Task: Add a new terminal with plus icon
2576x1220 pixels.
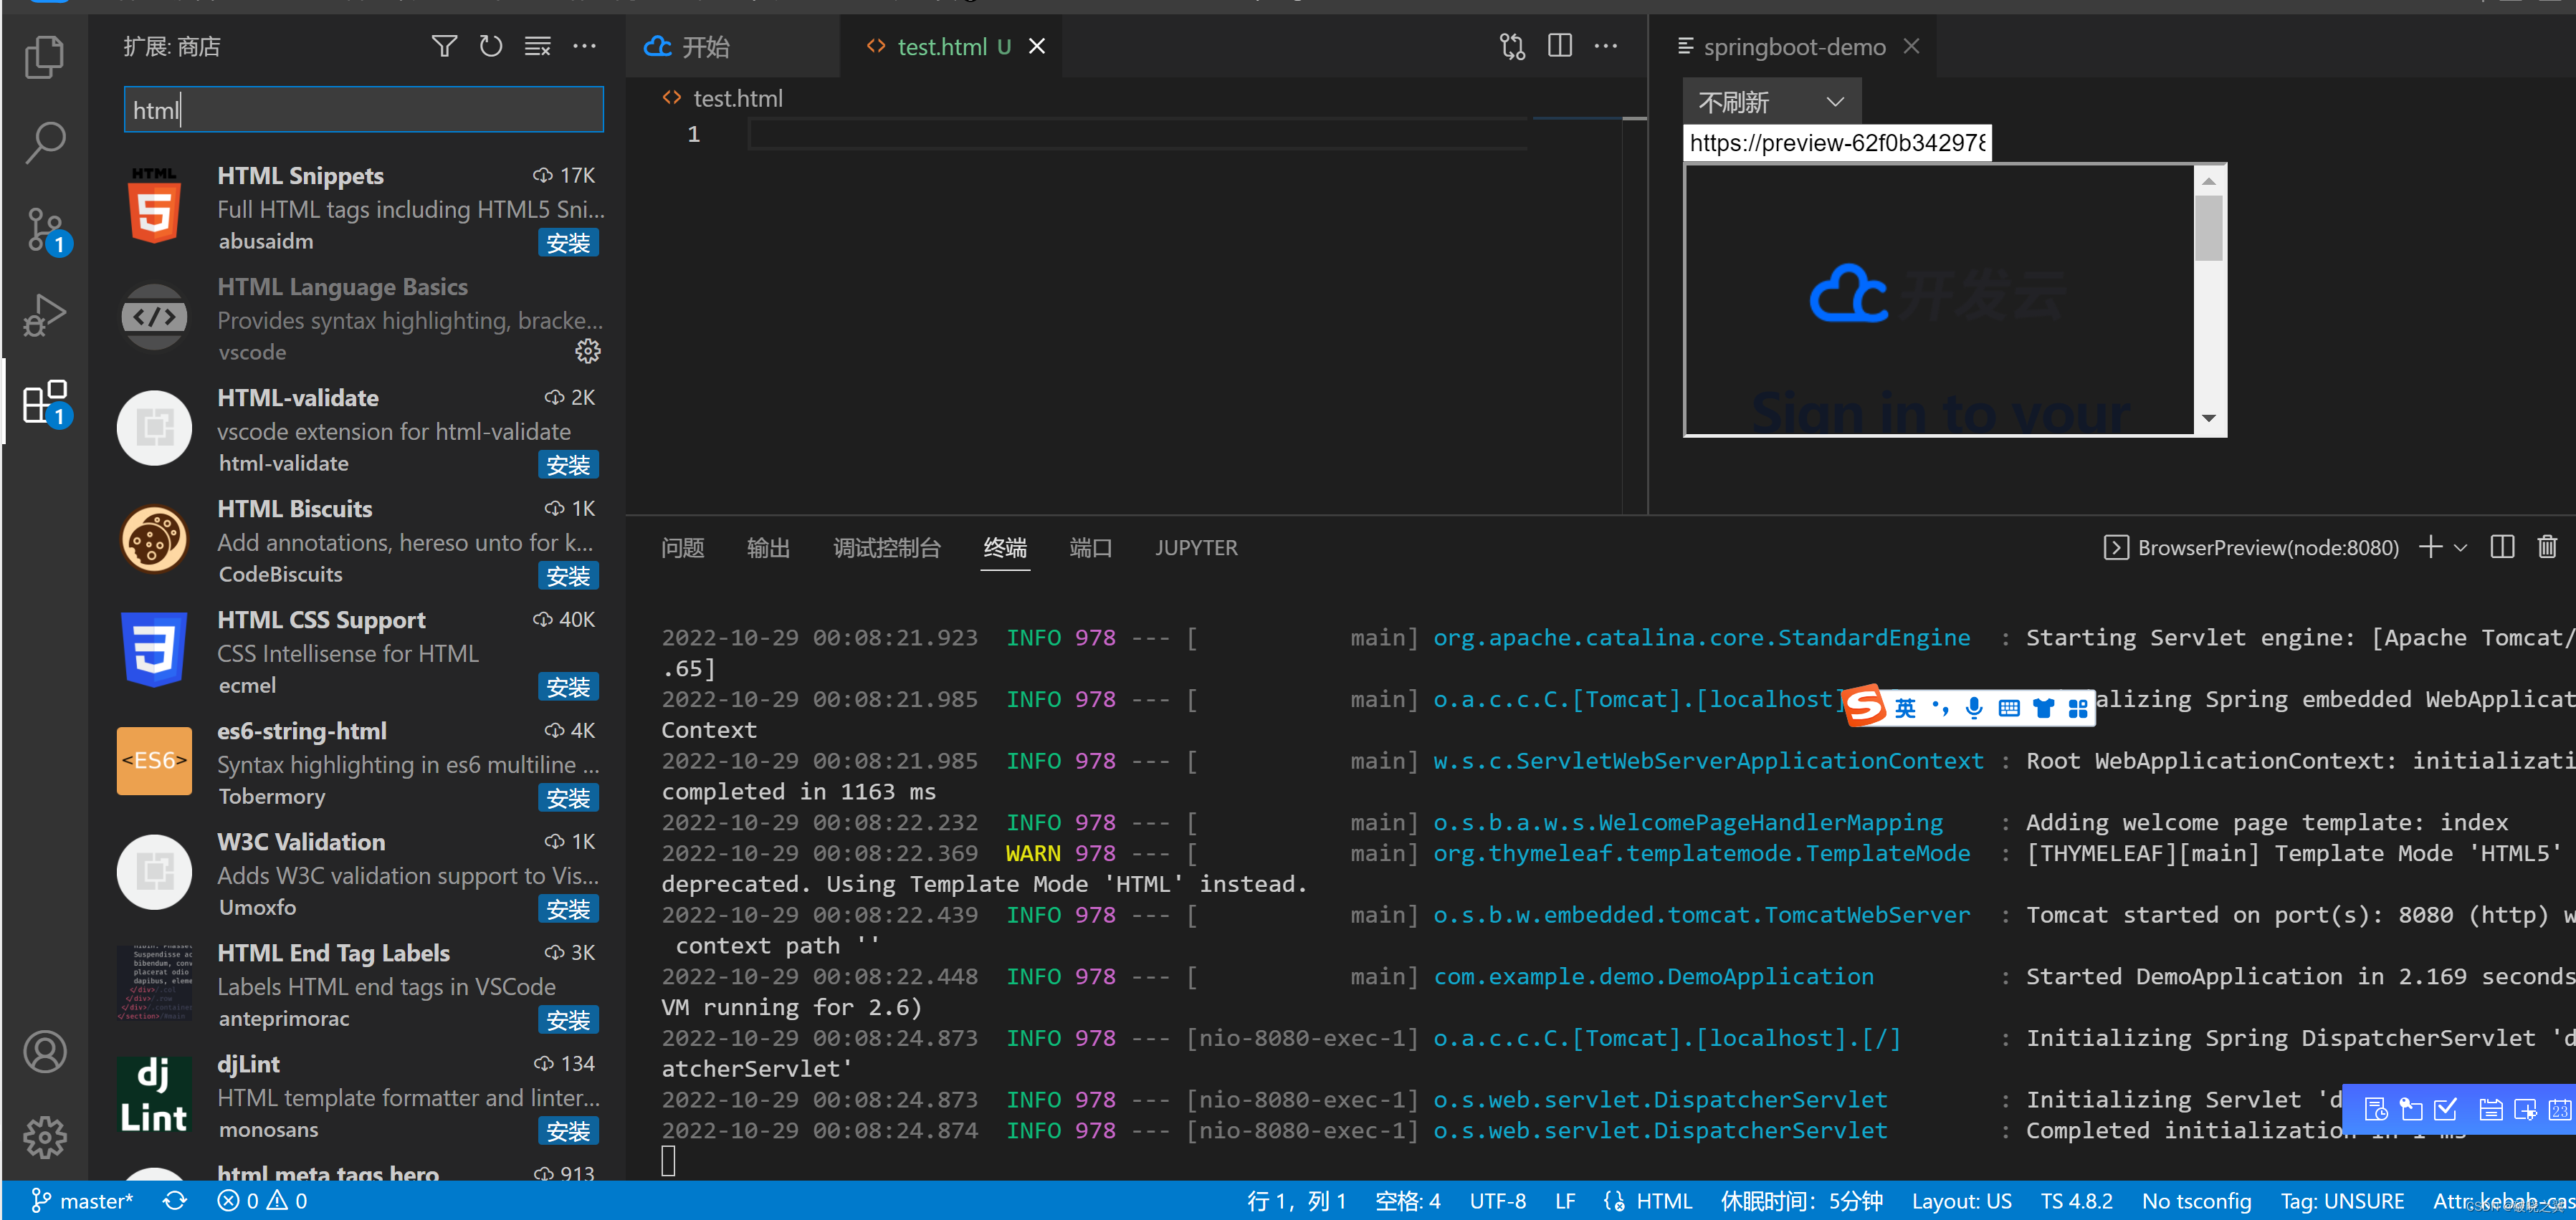Action: coord(2430,547)
